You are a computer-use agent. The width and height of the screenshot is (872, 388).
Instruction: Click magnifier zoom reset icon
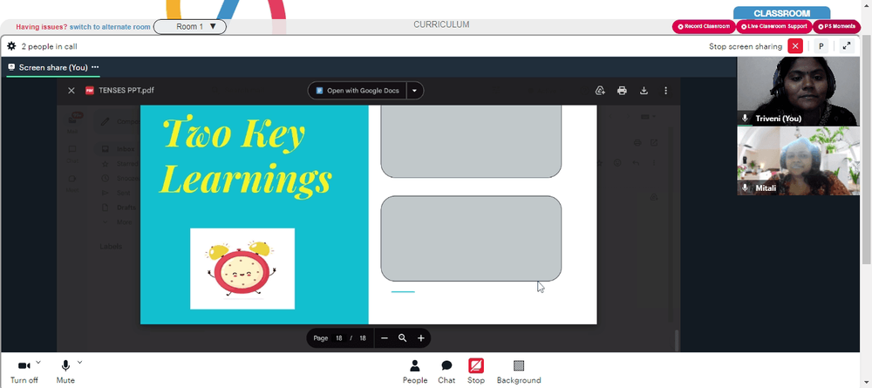(x=403, y=338)
